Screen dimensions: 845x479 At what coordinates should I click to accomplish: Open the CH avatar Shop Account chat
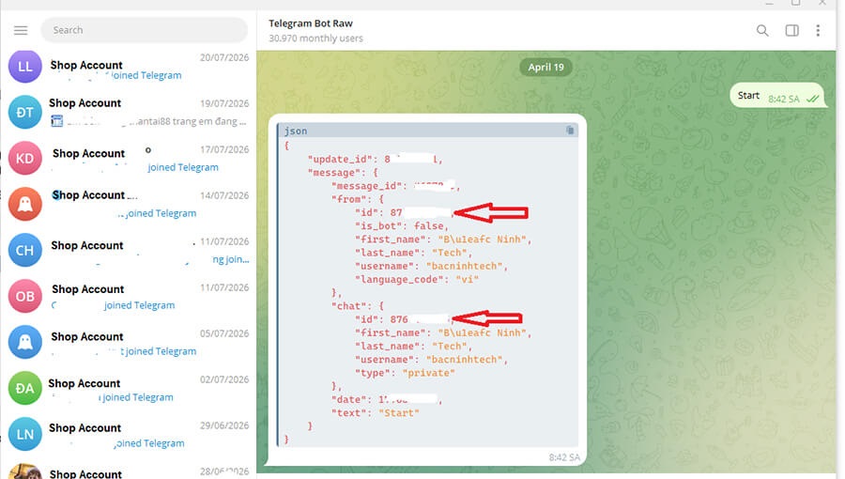coord(129,251)
